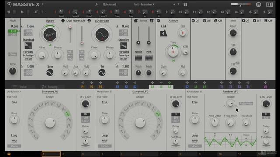Image resolution: width=280 pixels, height=157 pixels.
Task: Switch to the VR modulation tab
Action: tap(265, 87)
